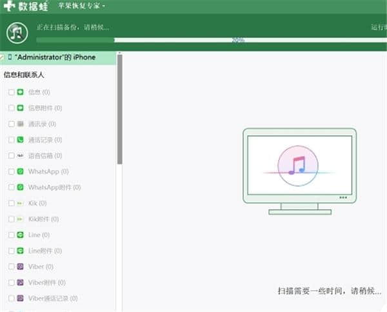The image size is (387, 312).
Task: Click the 通话记录 phone icon
Action: 21,140
